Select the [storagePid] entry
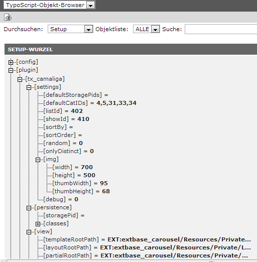The height and width of the screenshot is (262, 257). click(61, 215)
